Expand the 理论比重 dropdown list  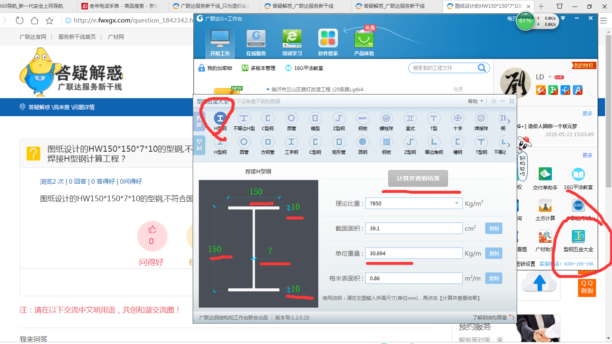coord(457,203)
